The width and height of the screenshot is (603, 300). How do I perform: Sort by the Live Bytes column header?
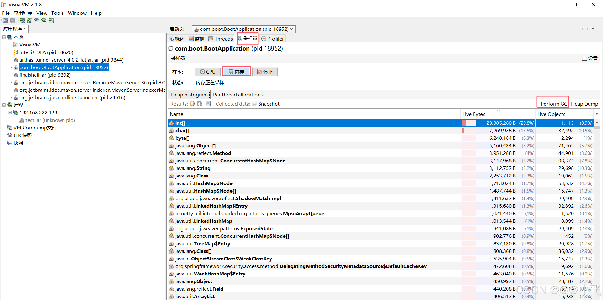tap(498, 114)
